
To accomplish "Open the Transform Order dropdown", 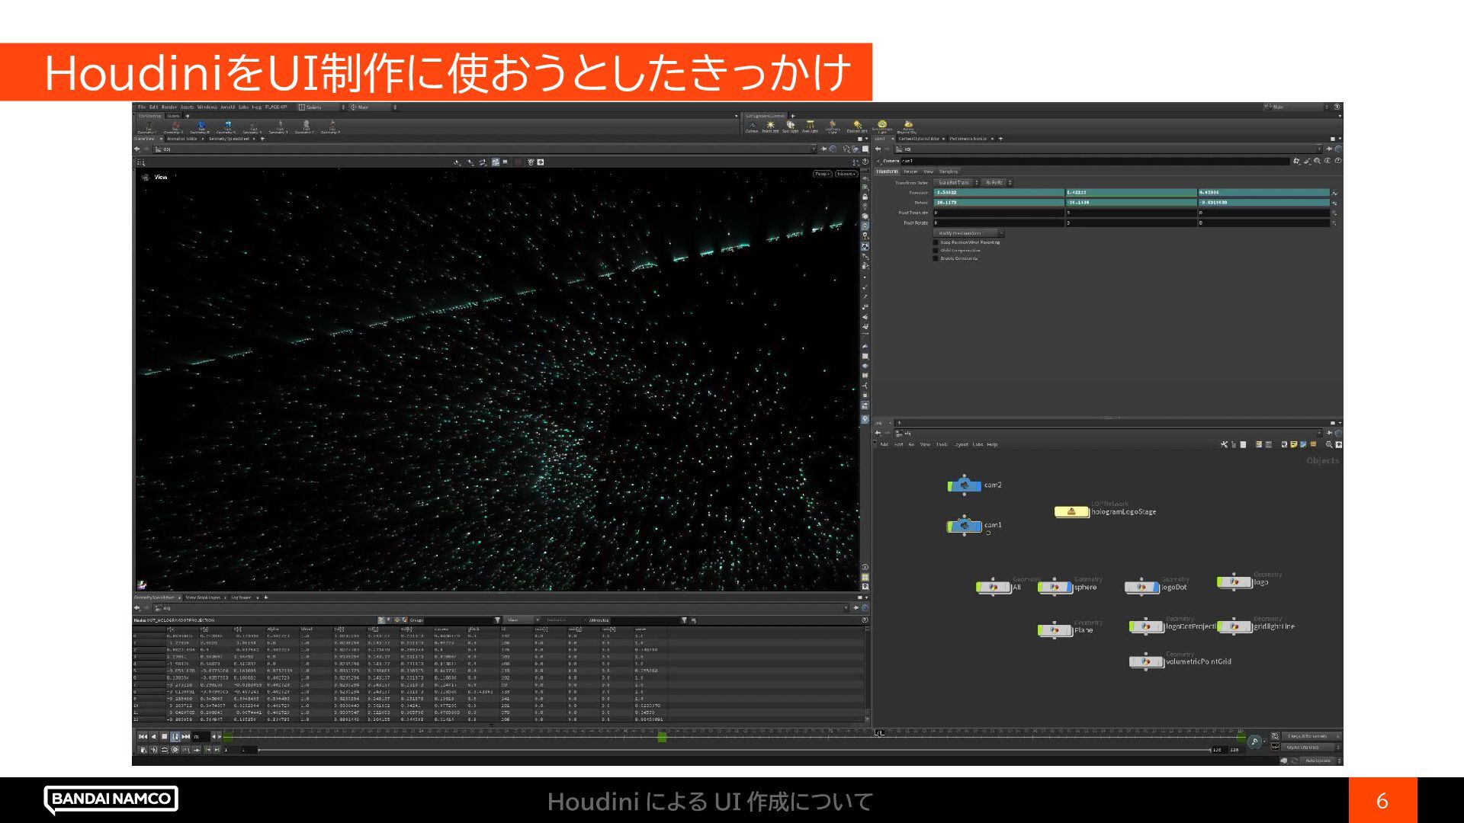I will click(955, 183).
